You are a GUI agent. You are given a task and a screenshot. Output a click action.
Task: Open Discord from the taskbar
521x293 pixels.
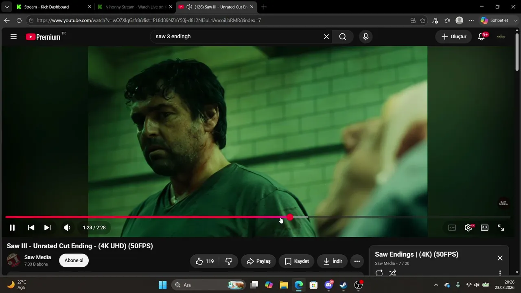[329, 285]
